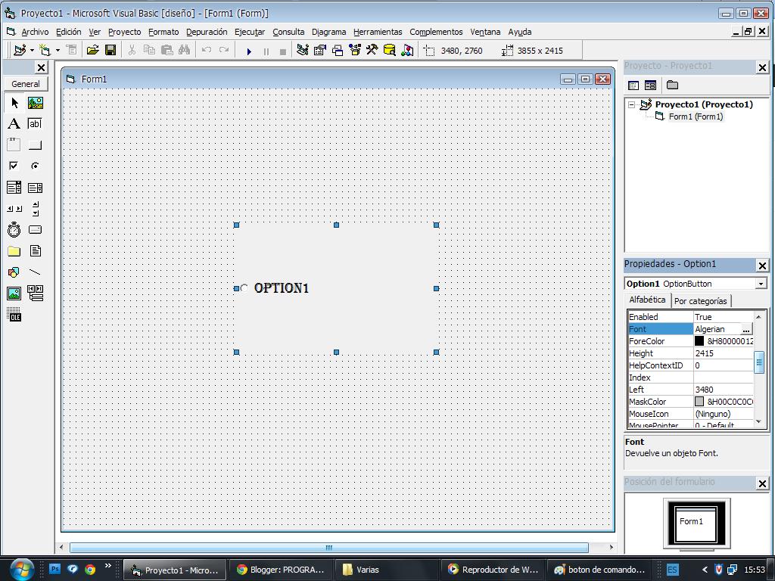Viewport: 775px width, 581px height.
Task: Select the Label tool in the toolbox
Action: tap(13, 123)
